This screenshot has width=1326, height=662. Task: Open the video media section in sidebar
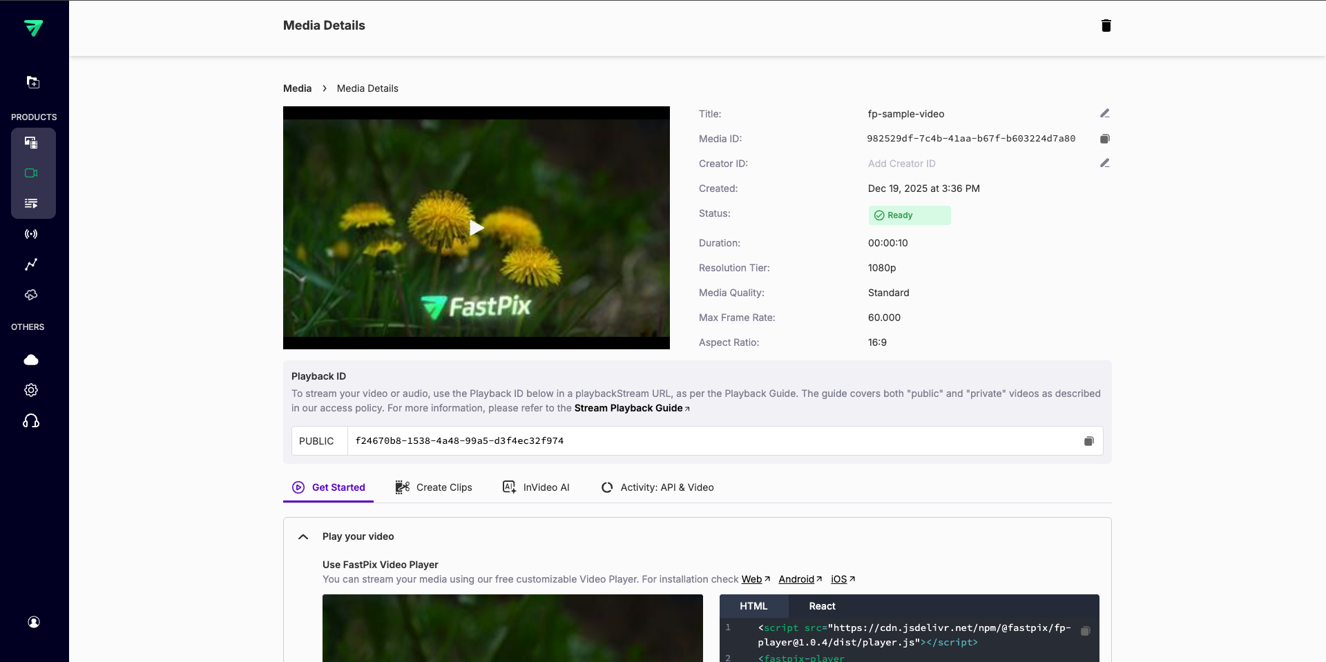click(31, 173)
